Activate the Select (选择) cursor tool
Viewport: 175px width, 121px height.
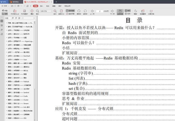[5, 14]
